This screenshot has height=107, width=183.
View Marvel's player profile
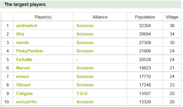(23, 68)
